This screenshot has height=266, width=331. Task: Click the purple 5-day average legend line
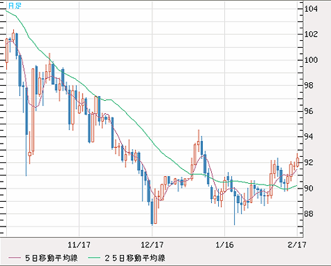coord(15,258)
